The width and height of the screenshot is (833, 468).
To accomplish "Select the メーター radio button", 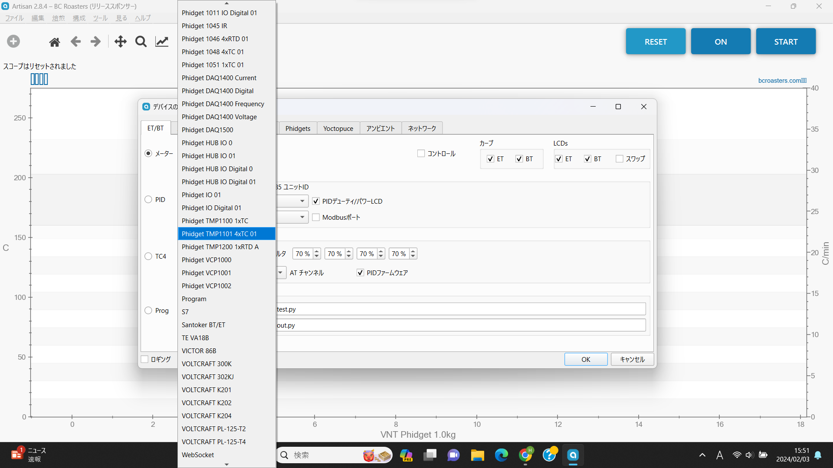I will click(148, 153).
